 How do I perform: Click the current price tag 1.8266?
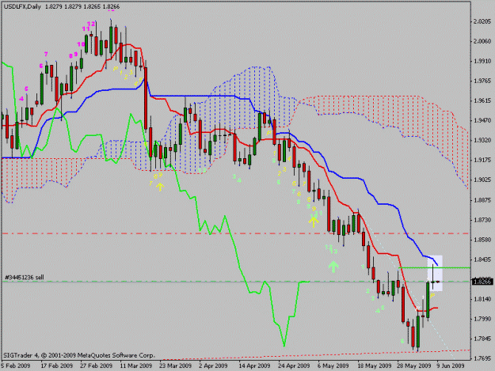pyautogui.click(x=482, y=281)
